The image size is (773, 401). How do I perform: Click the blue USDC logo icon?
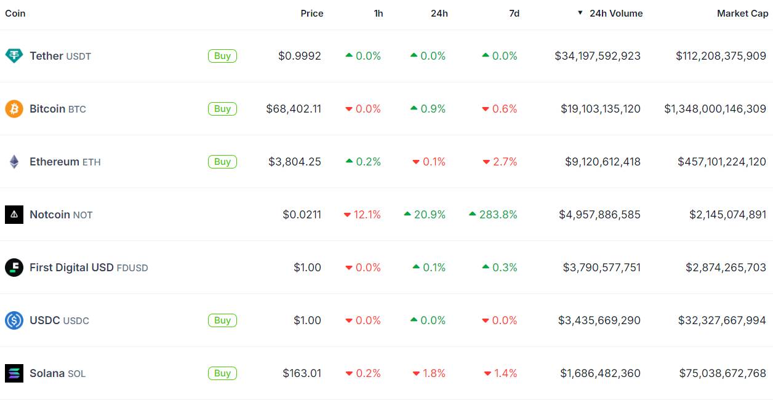pyautogui.click(x=14, y=320)
